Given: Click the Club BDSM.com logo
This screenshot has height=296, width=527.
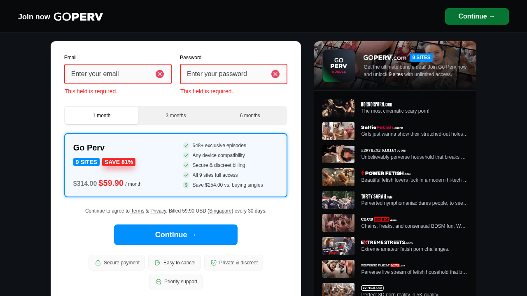Looking at the screenshot, I should tap(379, 220).
